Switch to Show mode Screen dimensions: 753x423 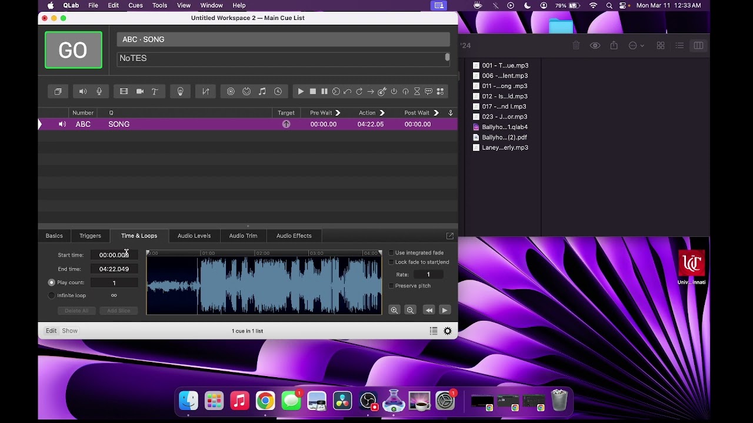[69, 331]
